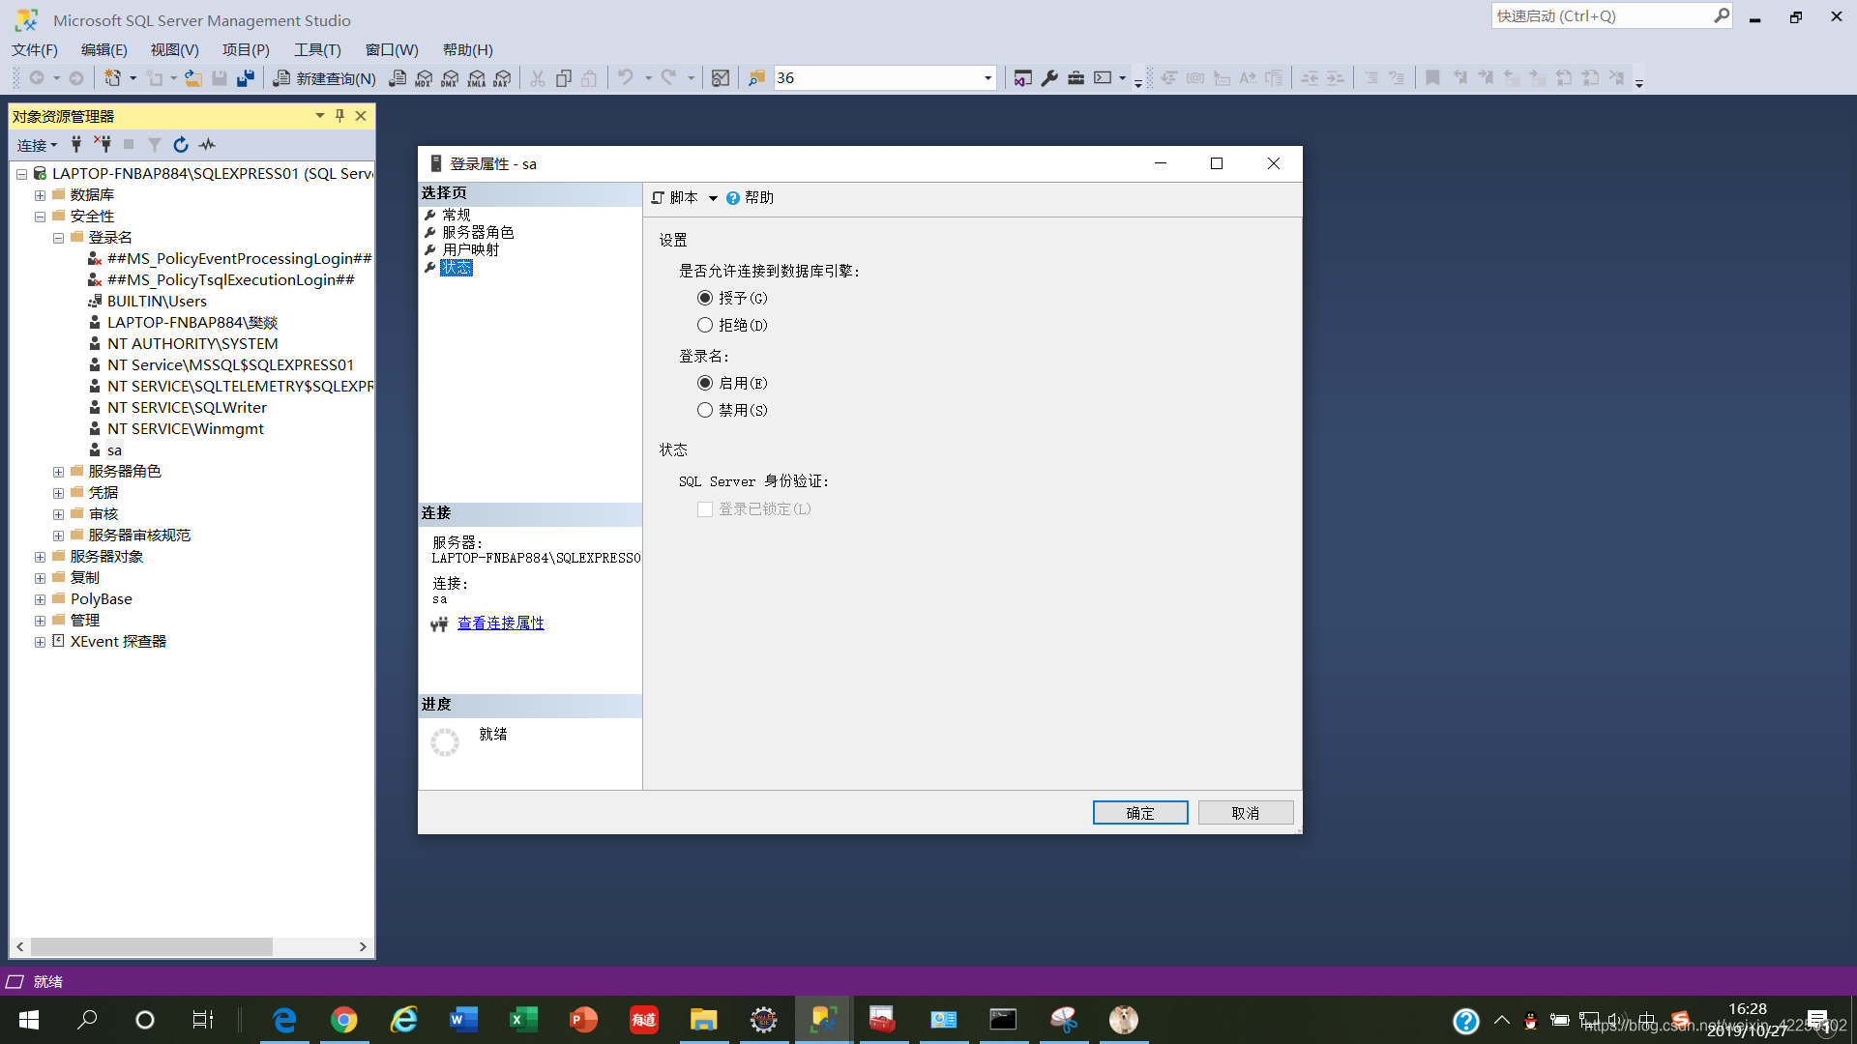Click Activity Monitor icon in Object Explorer
Image resolution: width=1857 pixels, height=1044 pixels.
[207, 144]
